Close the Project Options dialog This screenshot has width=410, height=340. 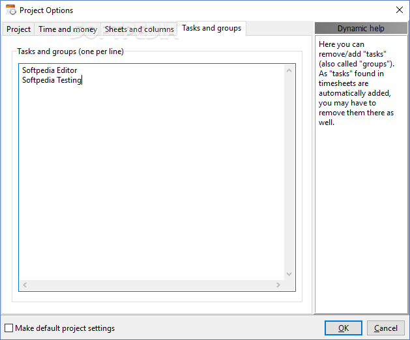(400, 10)
